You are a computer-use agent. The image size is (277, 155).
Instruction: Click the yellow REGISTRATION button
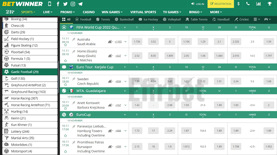pos(221,4)
